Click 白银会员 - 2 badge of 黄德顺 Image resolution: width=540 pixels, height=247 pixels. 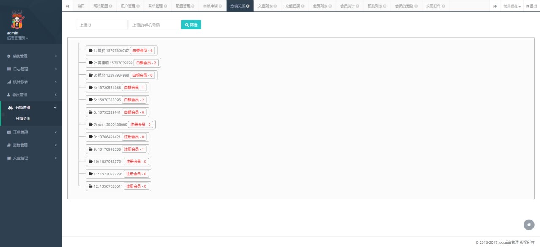[x=146, y=63]
